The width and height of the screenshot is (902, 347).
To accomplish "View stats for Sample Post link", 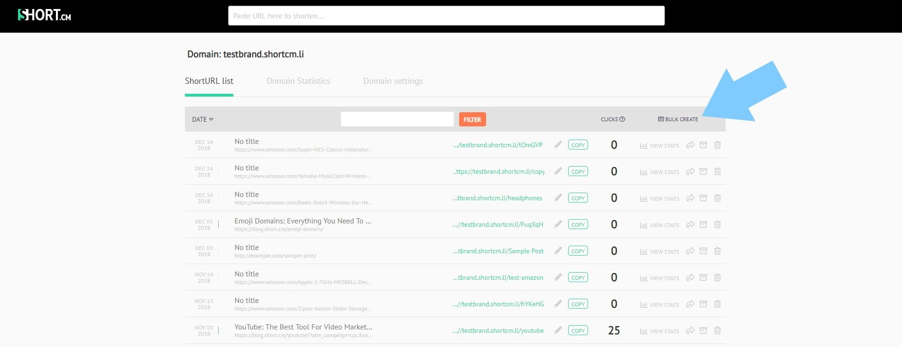I will [x=660, y=252].
